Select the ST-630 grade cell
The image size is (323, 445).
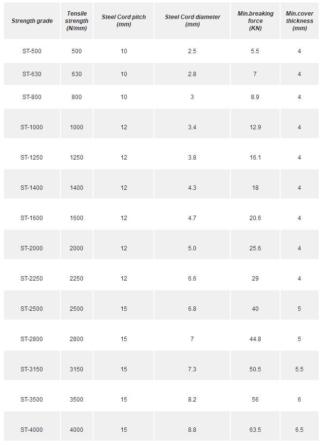tap(32, 74)
